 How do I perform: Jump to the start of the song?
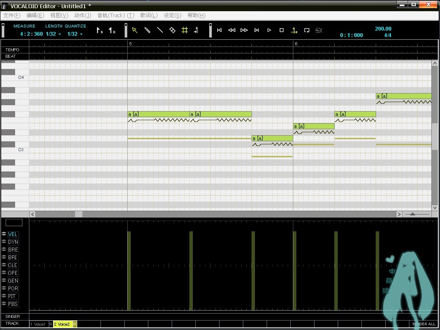[220, 30]
